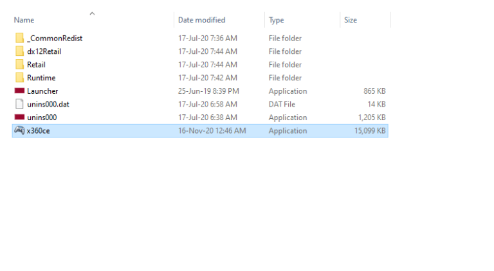Click the date 17-Jul-20 7:36 AM
Viewport: 494px width, 271px height.
208,38
